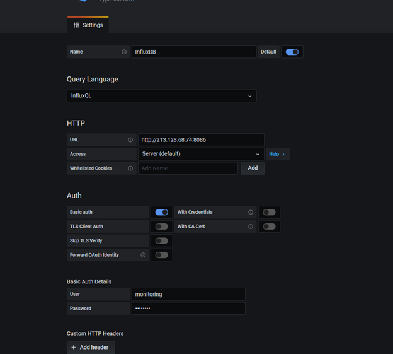The width and height of the screenshot is (393, 354).
Task: Open the Settings tab
Action: coord(88,25)
